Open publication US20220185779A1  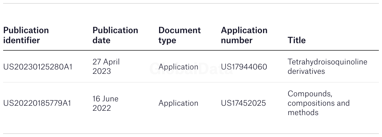[x=37, y=103]
